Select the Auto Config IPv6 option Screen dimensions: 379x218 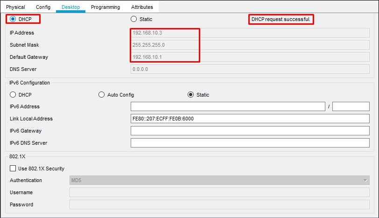point(102,94)
